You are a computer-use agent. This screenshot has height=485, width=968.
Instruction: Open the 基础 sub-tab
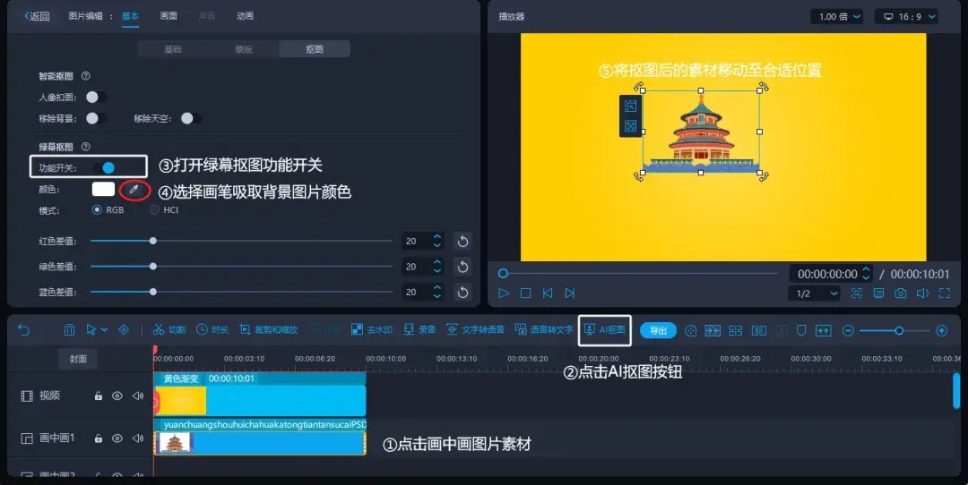(x=173, y=49)
